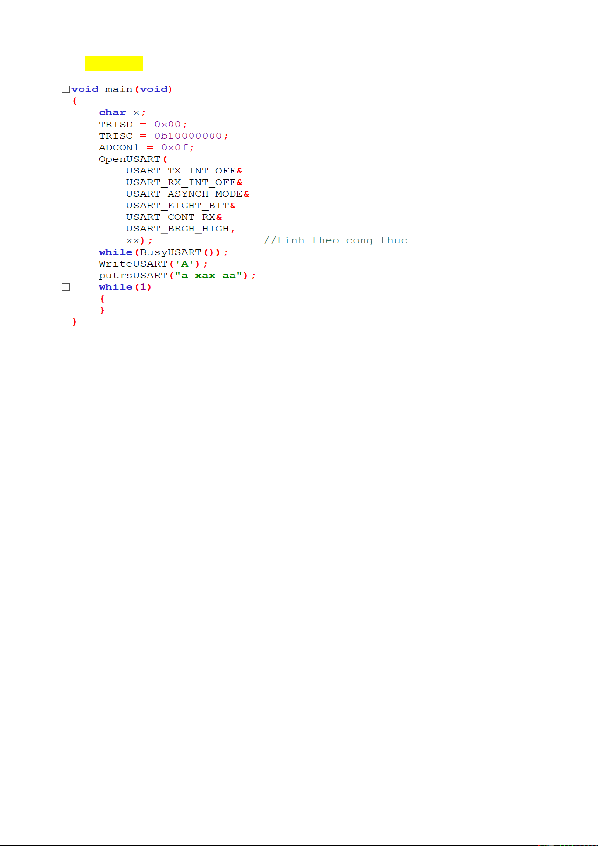Click the OpenUSART function call

tap(129, 159)
